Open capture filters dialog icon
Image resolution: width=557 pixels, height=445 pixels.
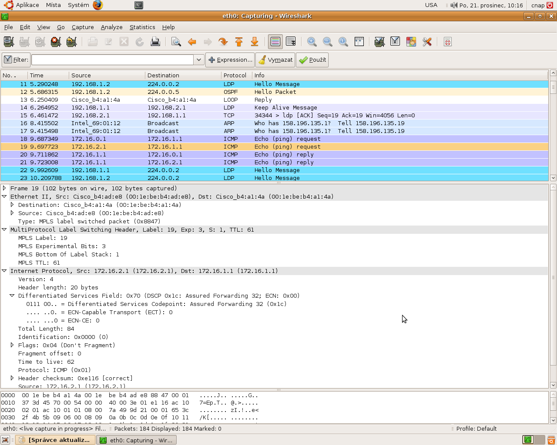click(379, 42)
